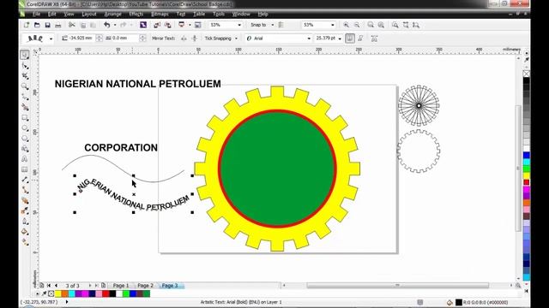This screenshot has height=308, width=549.
Task: Open the right 53% zoom dropdown
Action: [333, 25]
